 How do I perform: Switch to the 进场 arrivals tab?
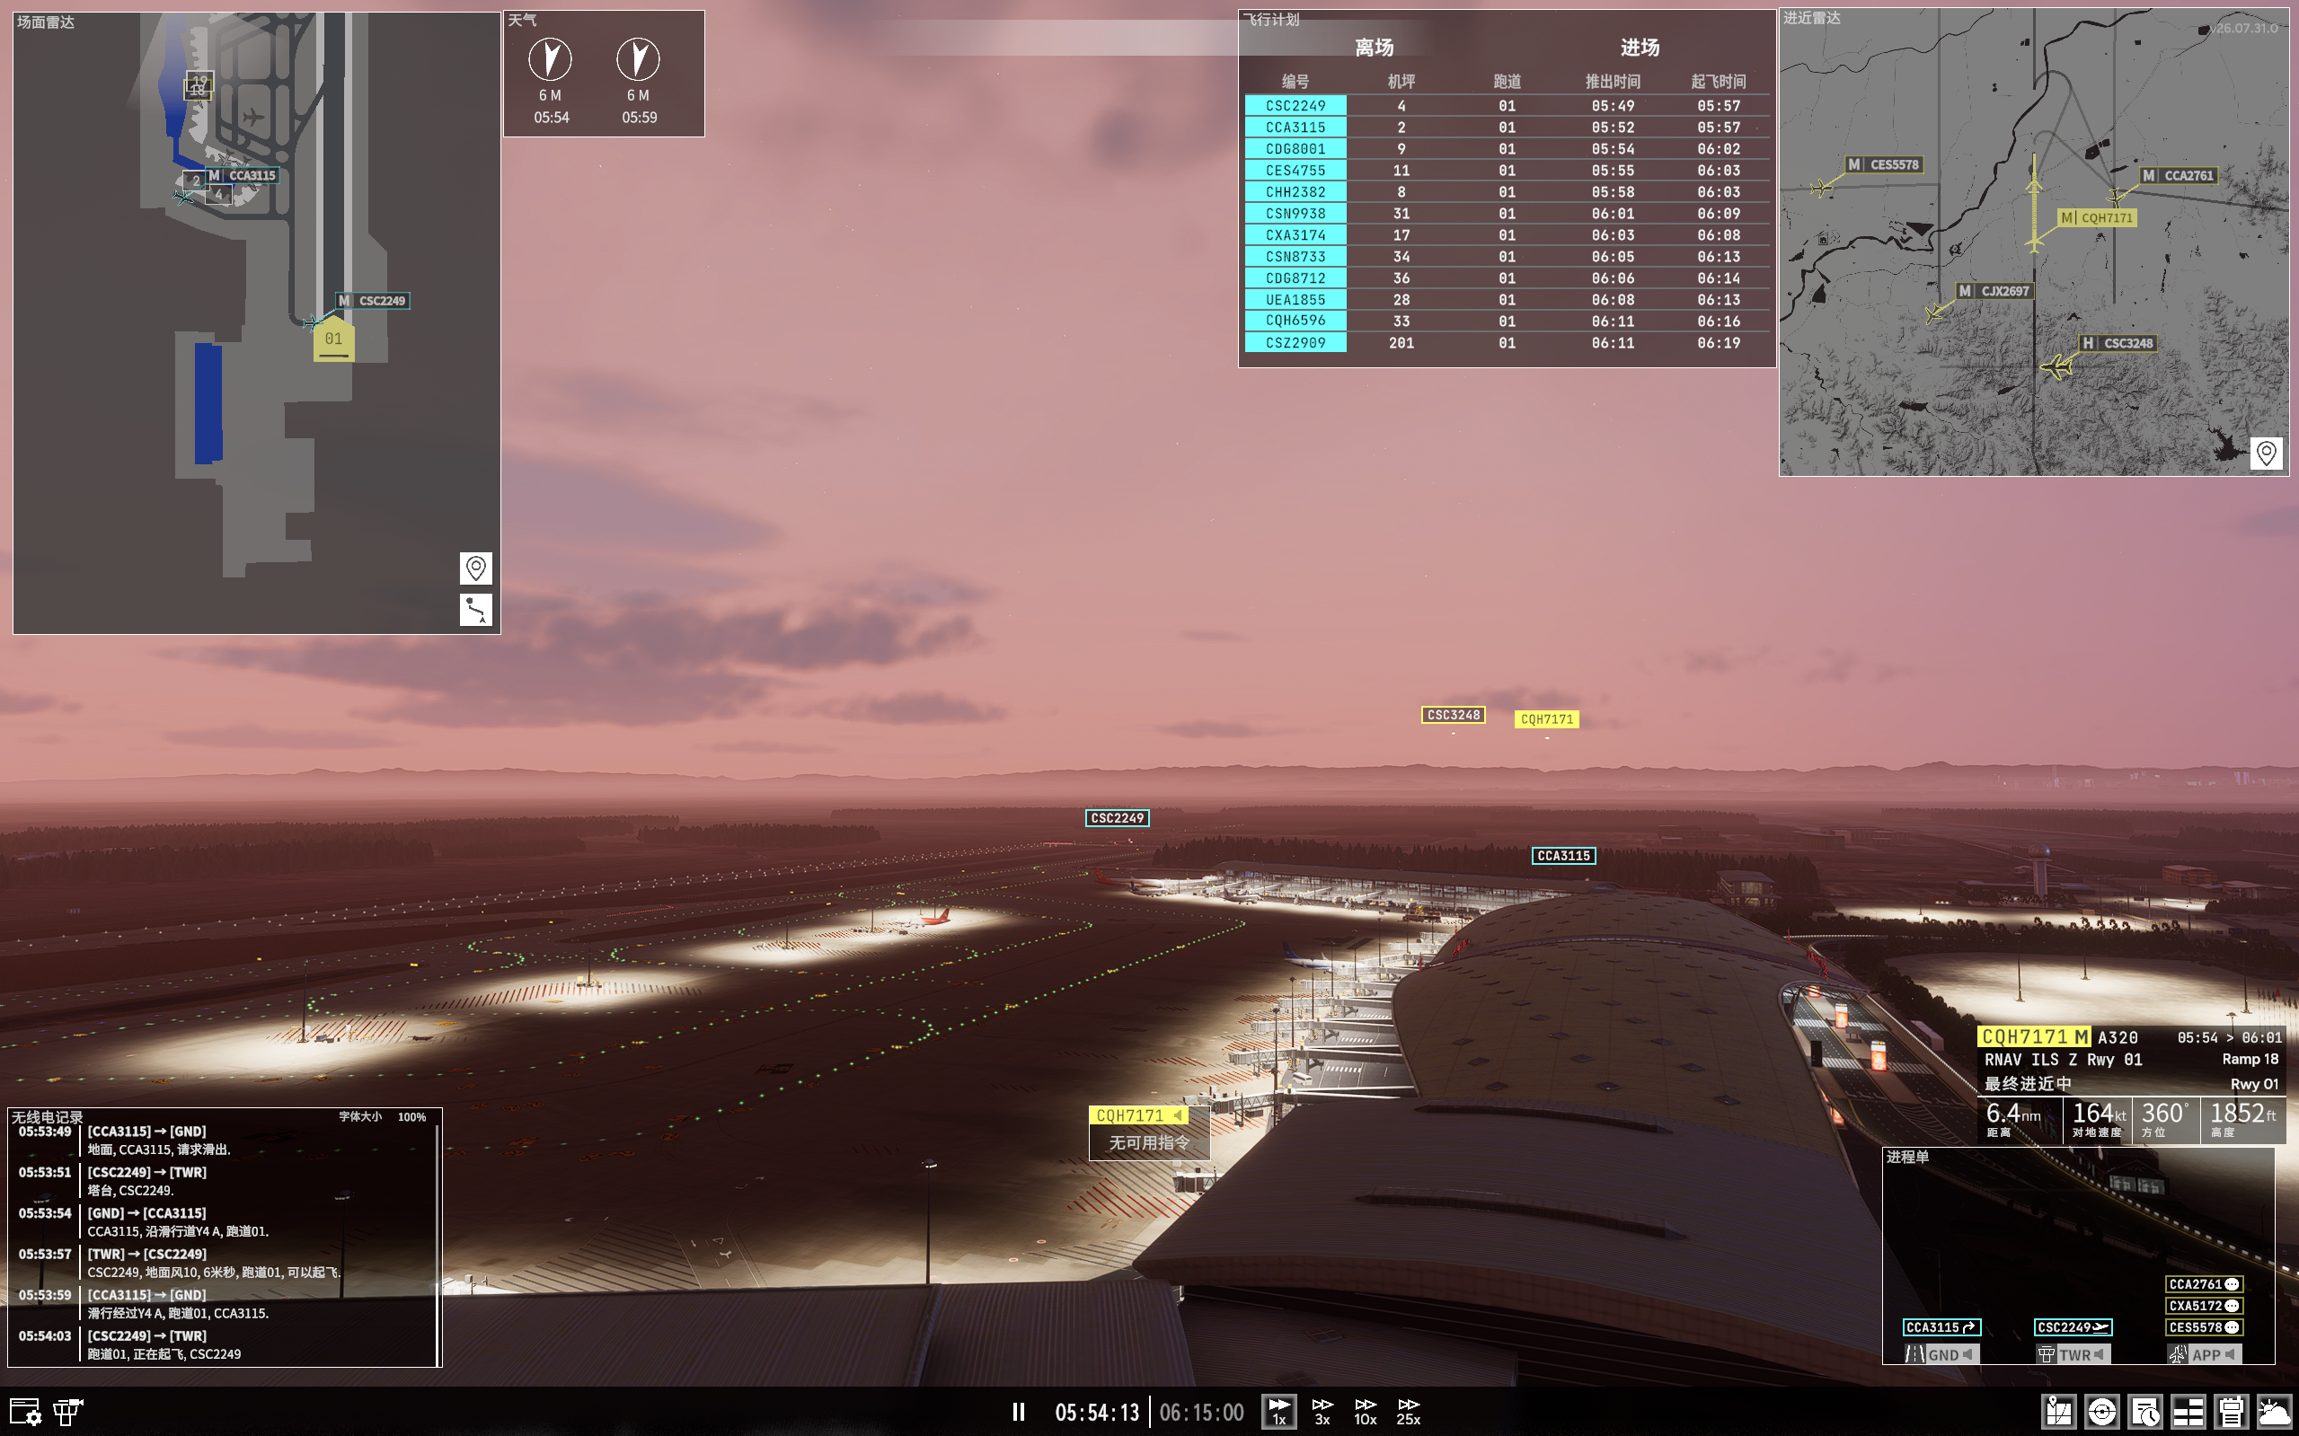(x=1640, y=48)
